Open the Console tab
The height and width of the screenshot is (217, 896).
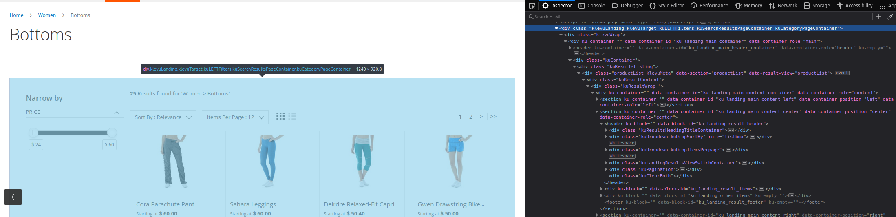click(592, 6)
